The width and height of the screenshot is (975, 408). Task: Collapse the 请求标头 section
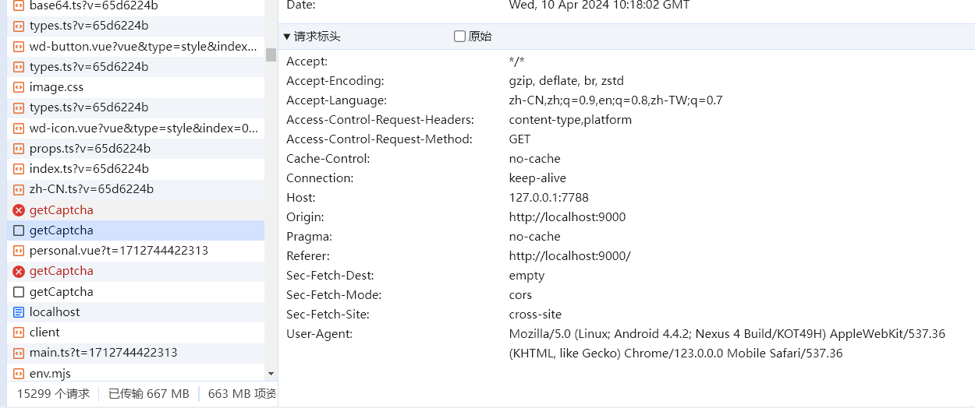[287, 37]
